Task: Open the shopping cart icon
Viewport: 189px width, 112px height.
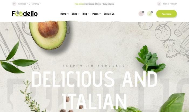Action: [x=150, y=14]
